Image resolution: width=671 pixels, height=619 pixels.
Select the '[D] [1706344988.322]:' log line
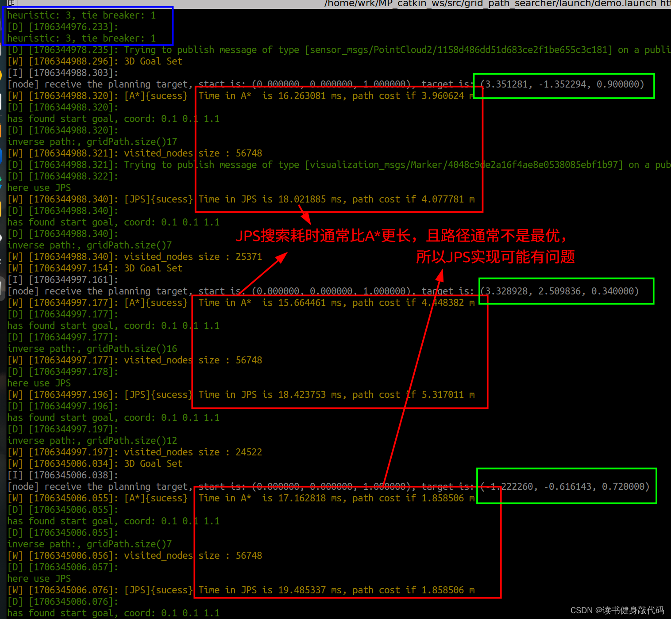coord(63,176)
